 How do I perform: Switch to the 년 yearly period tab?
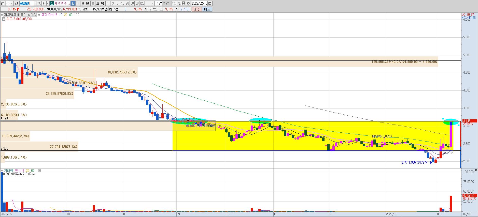pos(88,3)
